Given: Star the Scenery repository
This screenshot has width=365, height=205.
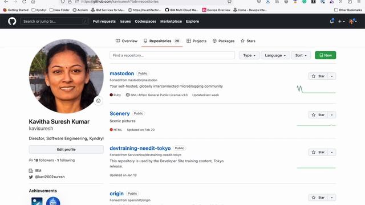Looking at the screenshot, I should pyautogui.click(x=318, y=115).
